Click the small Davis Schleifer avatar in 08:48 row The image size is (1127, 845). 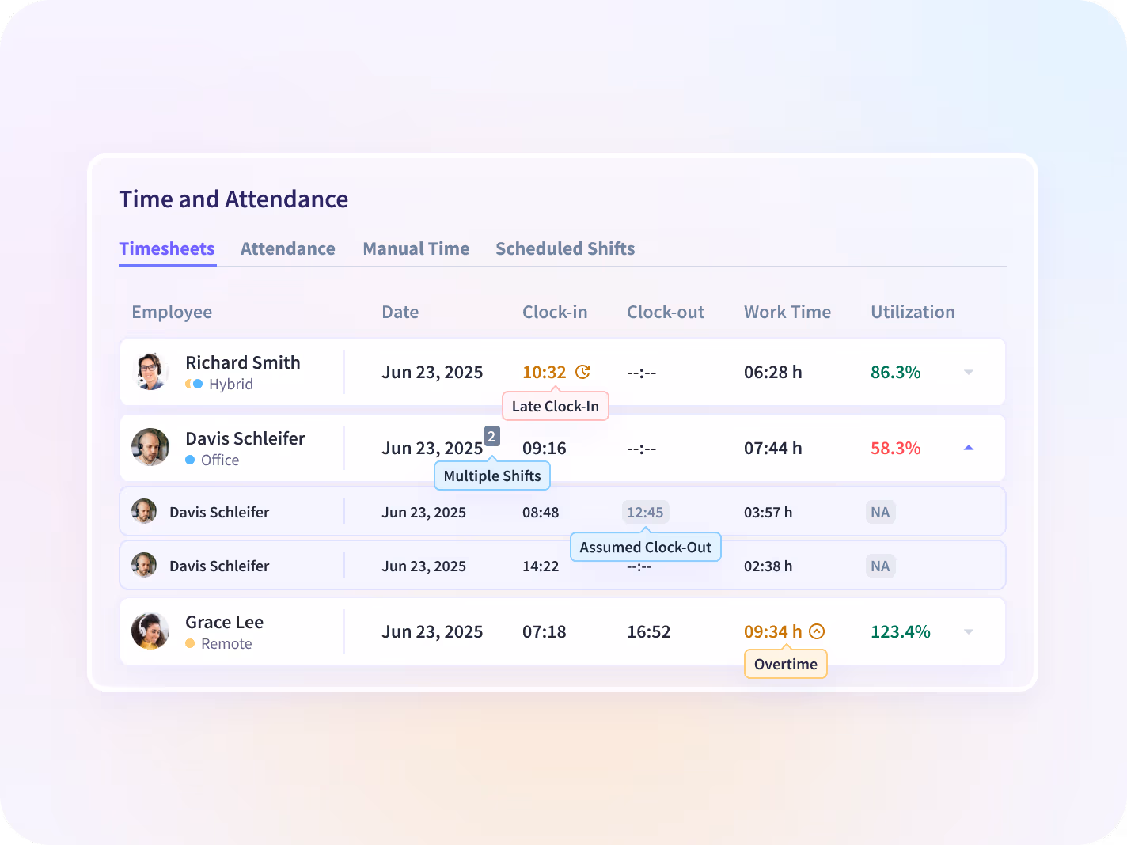click(x=144, y=511)
